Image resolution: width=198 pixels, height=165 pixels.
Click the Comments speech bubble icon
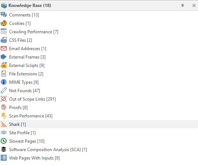(x=4, y=15)
